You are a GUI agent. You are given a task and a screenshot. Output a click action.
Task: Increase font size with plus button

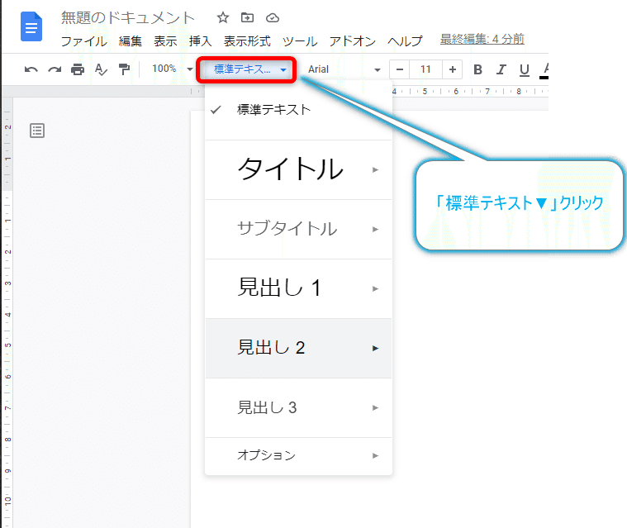(452, 69)
